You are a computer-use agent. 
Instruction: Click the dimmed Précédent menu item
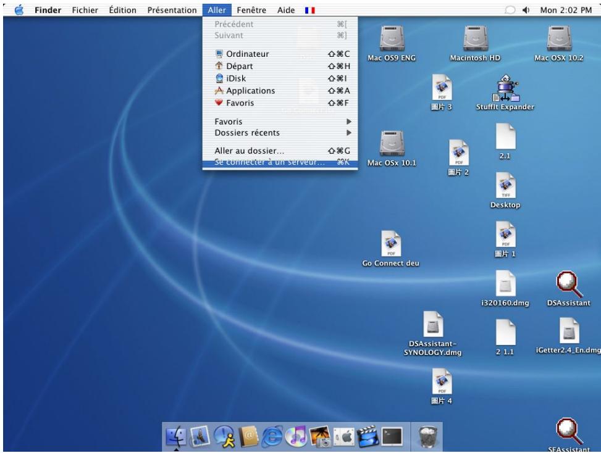[280, 24]
